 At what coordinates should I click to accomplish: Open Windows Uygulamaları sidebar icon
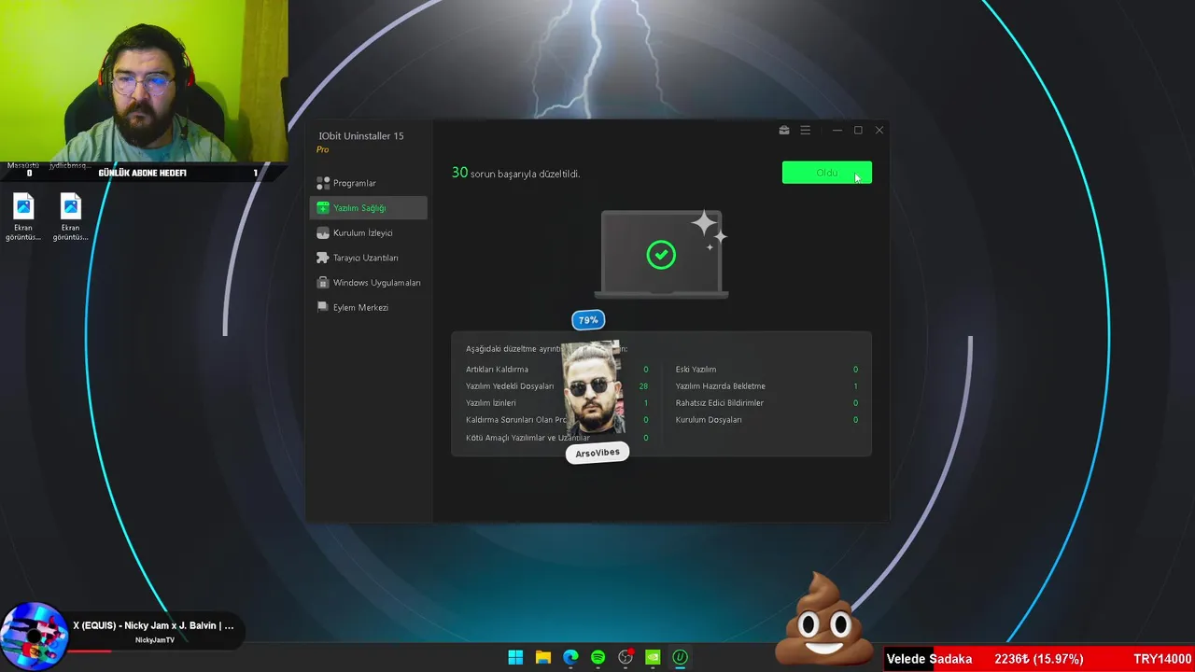point(323,282)
